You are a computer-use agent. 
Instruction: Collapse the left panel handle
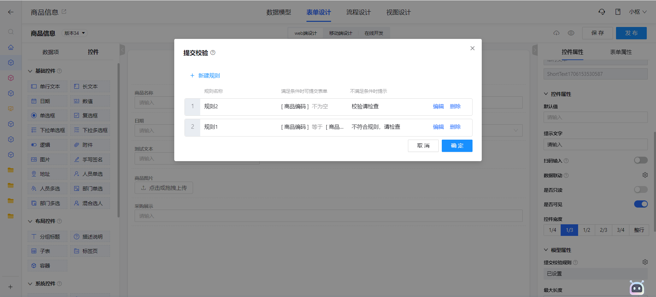point(122,50)
